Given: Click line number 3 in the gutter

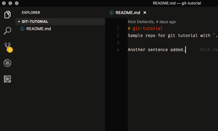Looking at the screenshot, I should [118, 43].
